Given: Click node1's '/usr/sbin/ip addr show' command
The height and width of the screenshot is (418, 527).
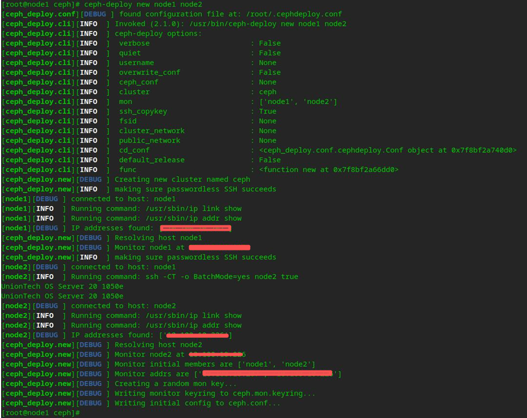Looking at the screenshot, I should click(x=194, y=219).
